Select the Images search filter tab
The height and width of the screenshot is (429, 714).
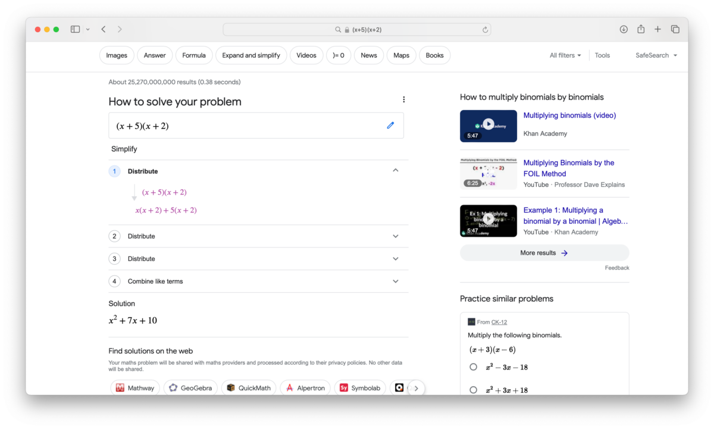pos(117,55)
